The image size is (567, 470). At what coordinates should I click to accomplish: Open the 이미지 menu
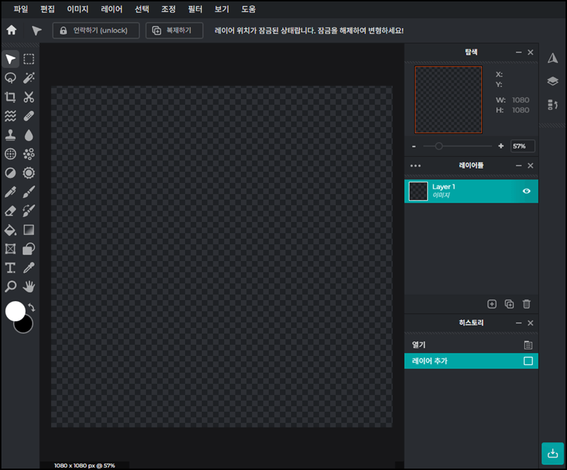point(78,9)
